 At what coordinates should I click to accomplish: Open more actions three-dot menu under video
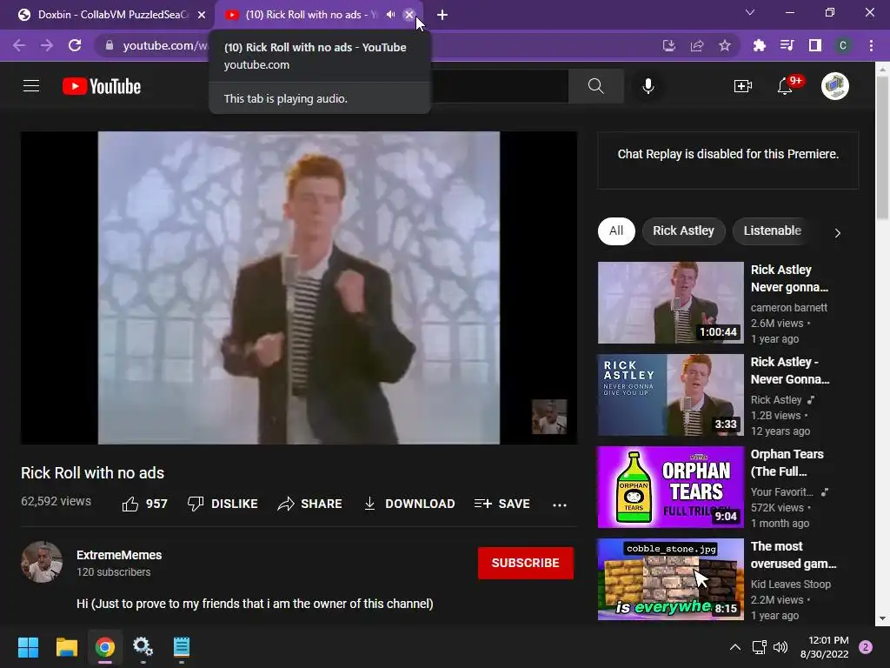click(x=560, y=504)
